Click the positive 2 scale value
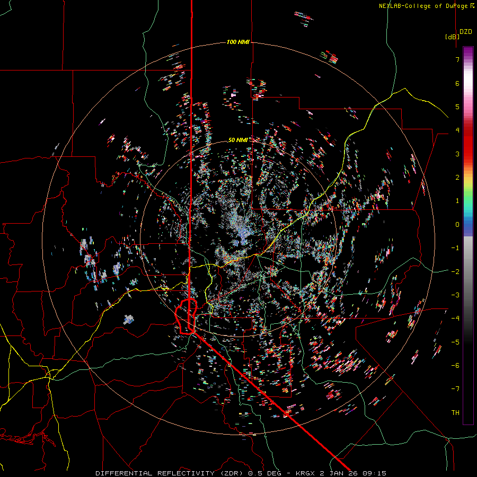 tap(457, 178)
